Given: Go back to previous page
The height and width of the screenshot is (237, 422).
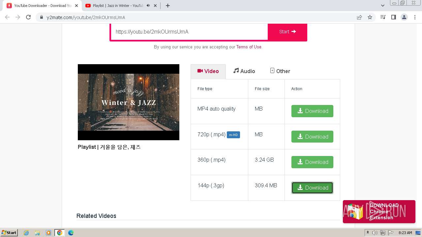Looking at the screenshot, I should (x=7, y=17).
